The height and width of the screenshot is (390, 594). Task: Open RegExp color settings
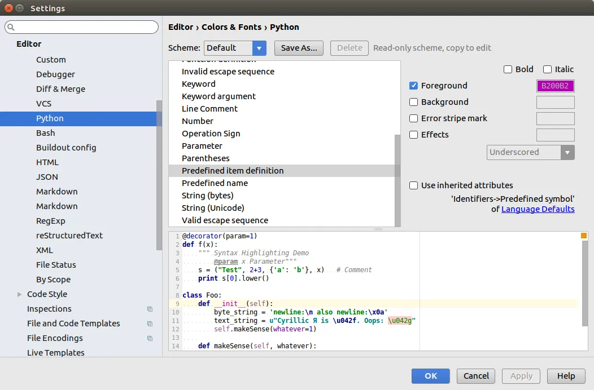pos(50,221)
